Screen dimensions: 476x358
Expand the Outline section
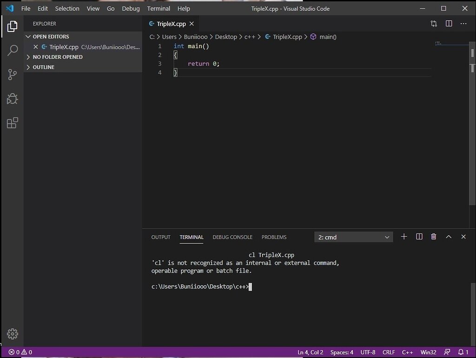43,67
